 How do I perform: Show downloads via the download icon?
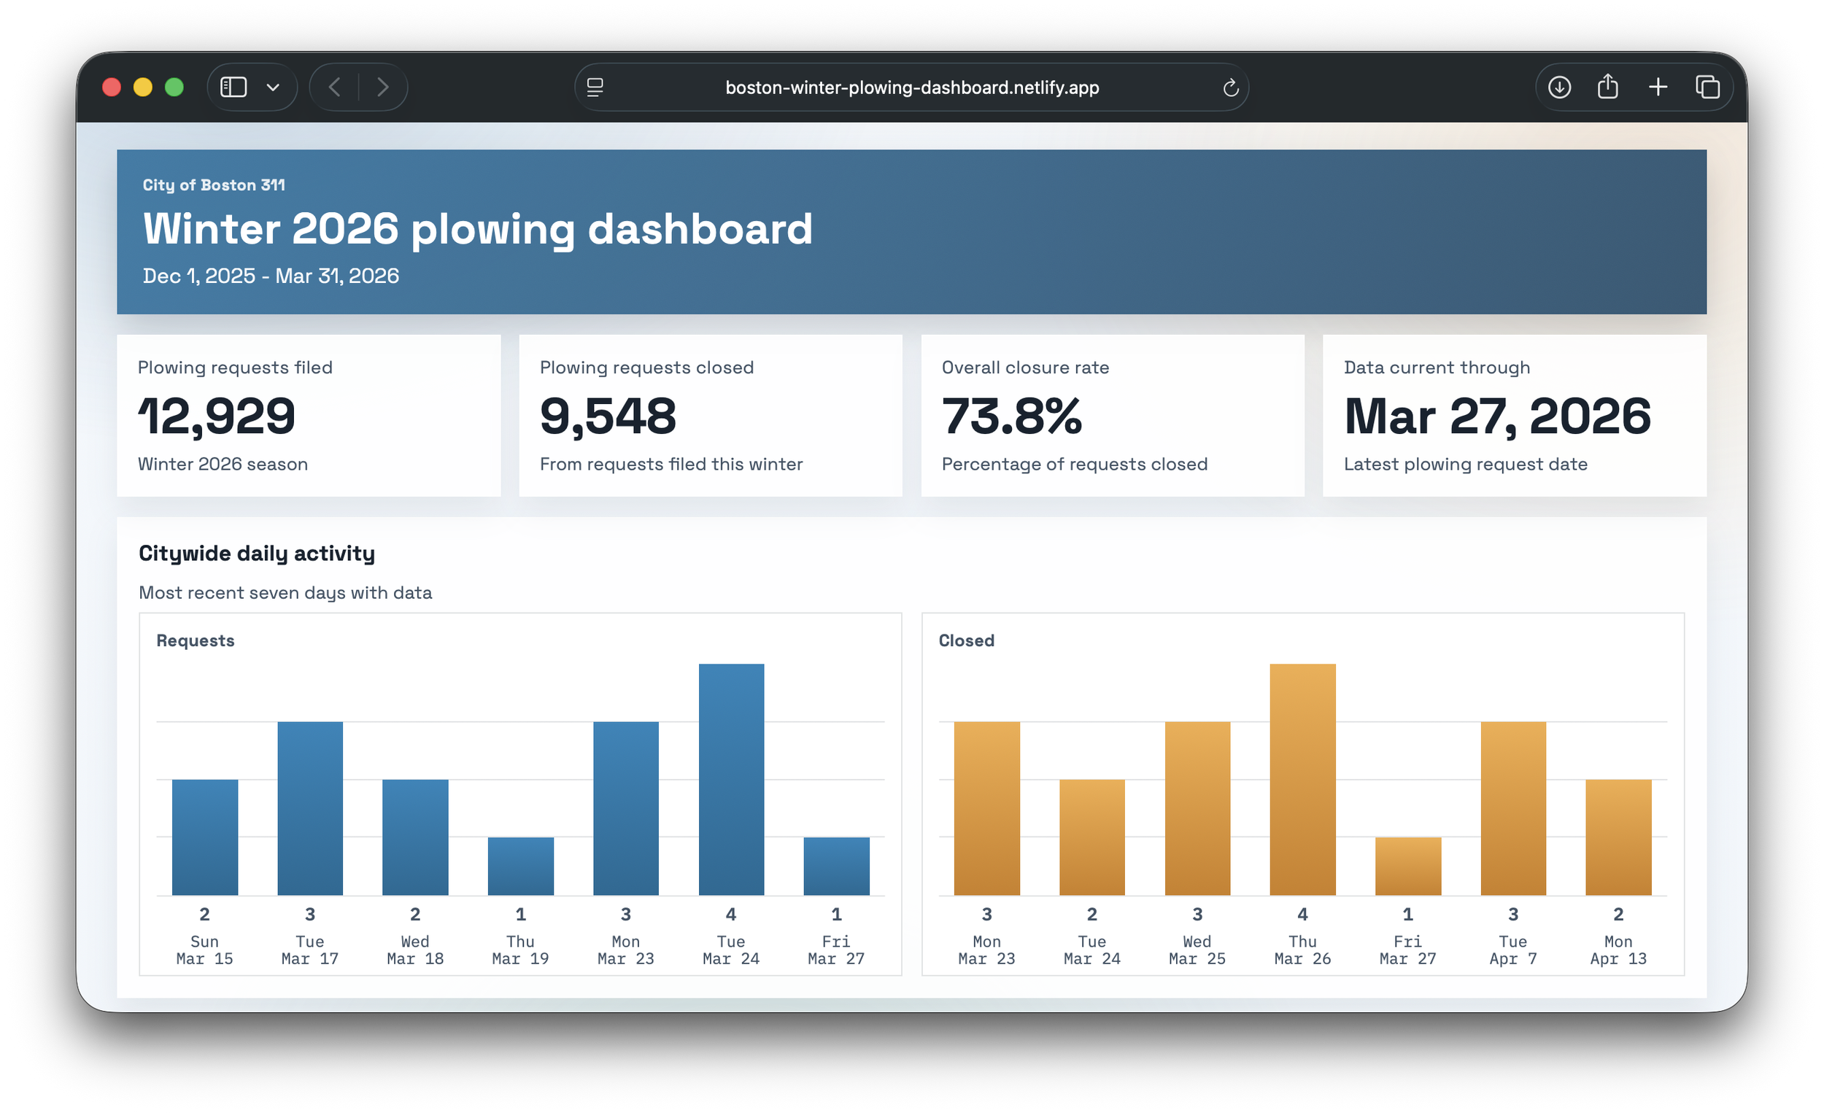click(1559, 88)
